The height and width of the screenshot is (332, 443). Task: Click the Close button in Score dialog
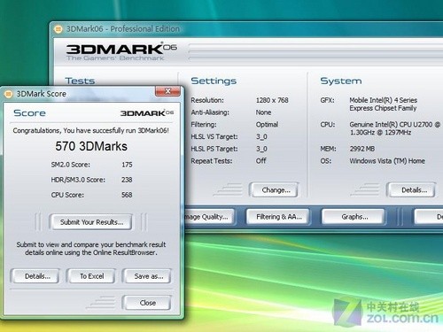[x=147, y=303]
